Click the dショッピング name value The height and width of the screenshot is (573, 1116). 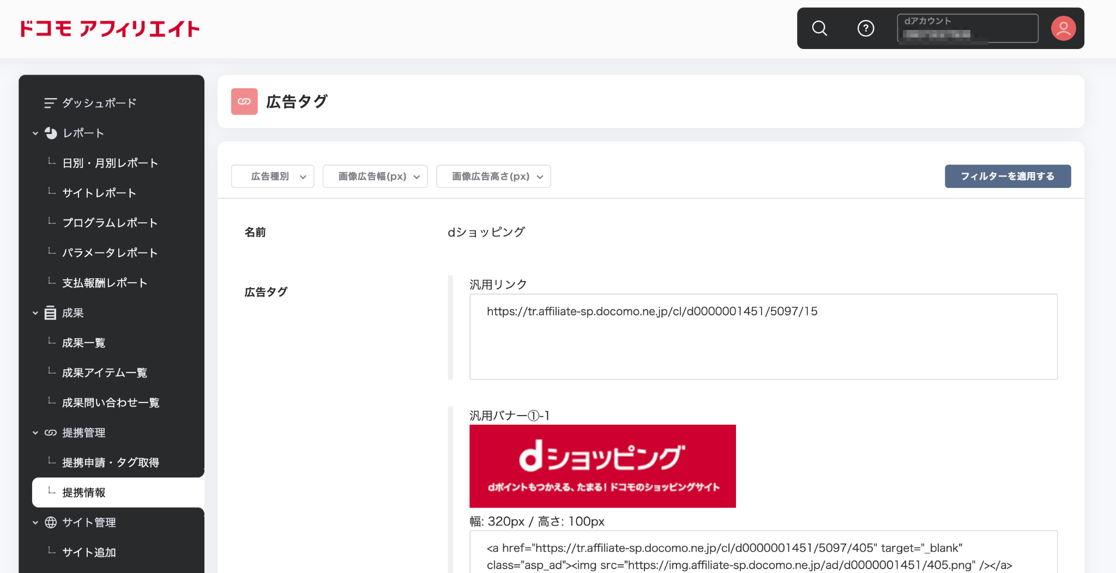pos(486,232)
